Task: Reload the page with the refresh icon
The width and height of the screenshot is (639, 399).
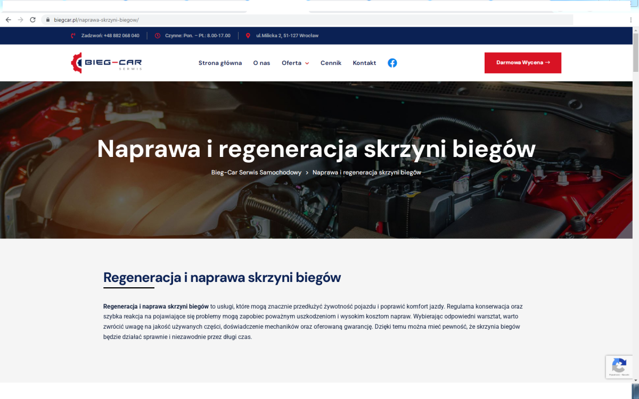Action: [32, 20]
